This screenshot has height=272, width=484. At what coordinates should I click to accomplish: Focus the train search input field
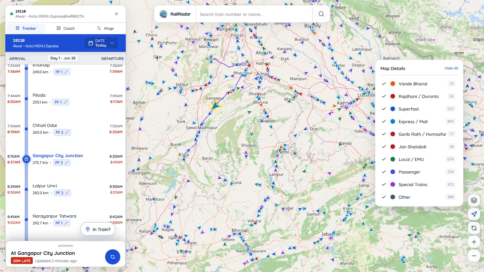click(x=254, y=14)
